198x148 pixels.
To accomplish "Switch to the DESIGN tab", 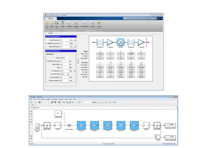I will click(x=50, y=18).
